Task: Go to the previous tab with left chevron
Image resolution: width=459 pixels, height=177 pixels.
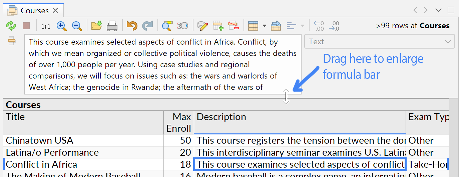Action: (x=415, y=10)
